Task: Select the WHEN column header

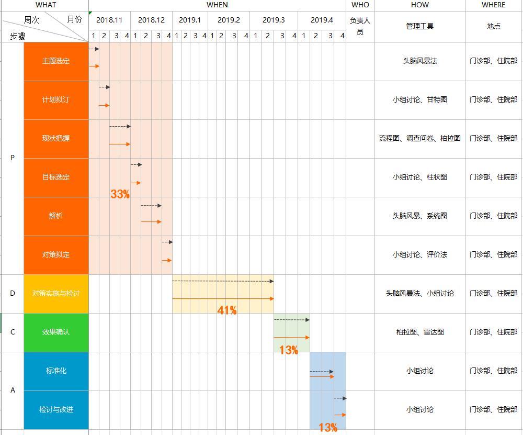Action: pyautogui.click(x=217, y=5)
